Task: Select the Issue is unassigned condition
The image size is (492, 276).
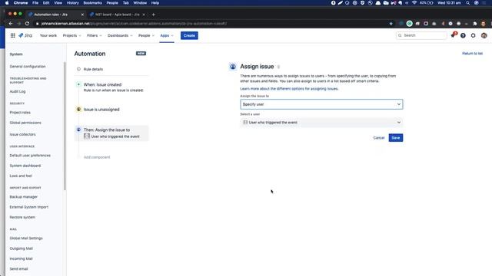Action: point(111,110)
